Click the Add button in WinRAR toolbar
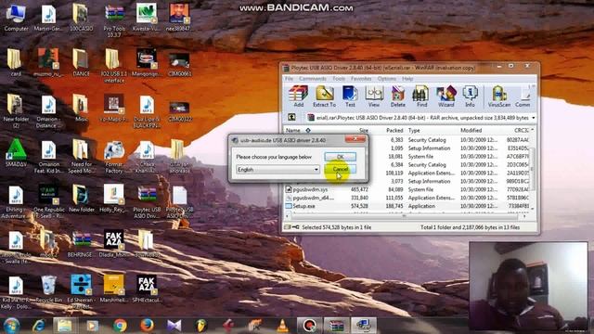Image resolution: width=594 pixels, height=334 pixels. pos(298,96)
